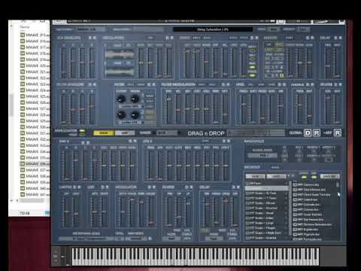Toggle the left green switch above preset list
The width and height of the screenshot is (361, 271).
[304, 177]
